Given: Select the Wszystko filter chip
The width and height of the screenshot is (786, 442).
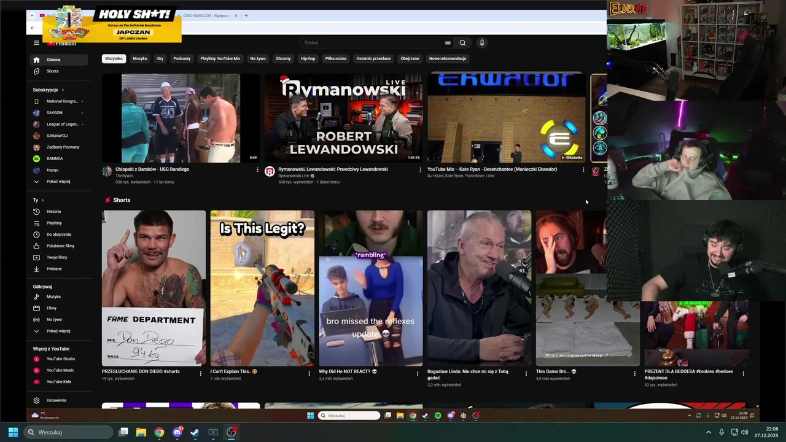Looking at the screenshot, I should tap(114, 59).
